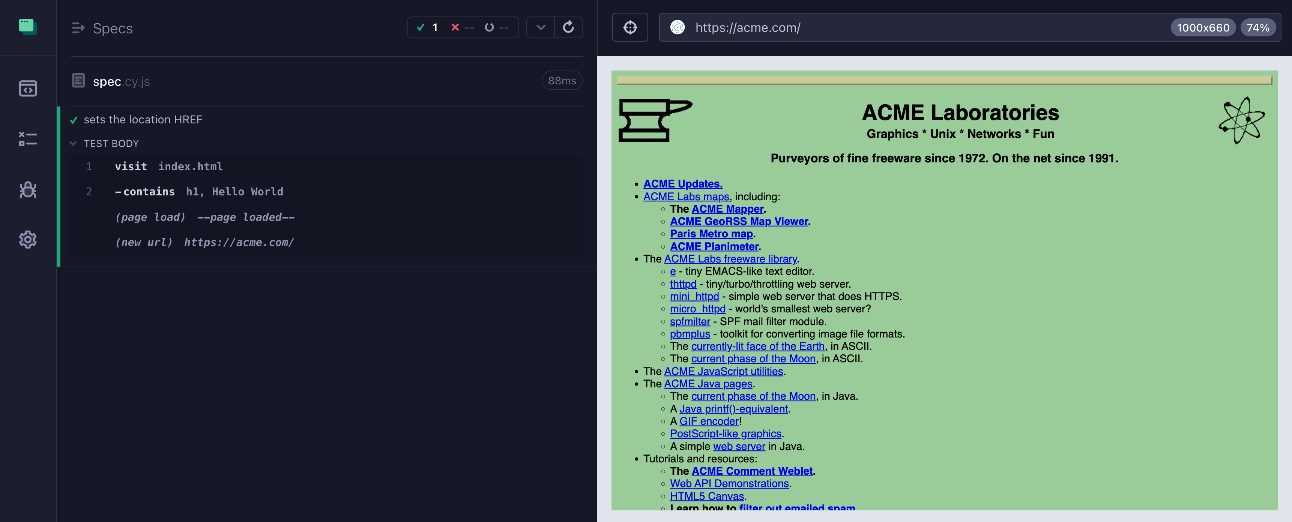Select the '(new url) https://acme.com/' row
1292x522 pixels.
(326, 242)
